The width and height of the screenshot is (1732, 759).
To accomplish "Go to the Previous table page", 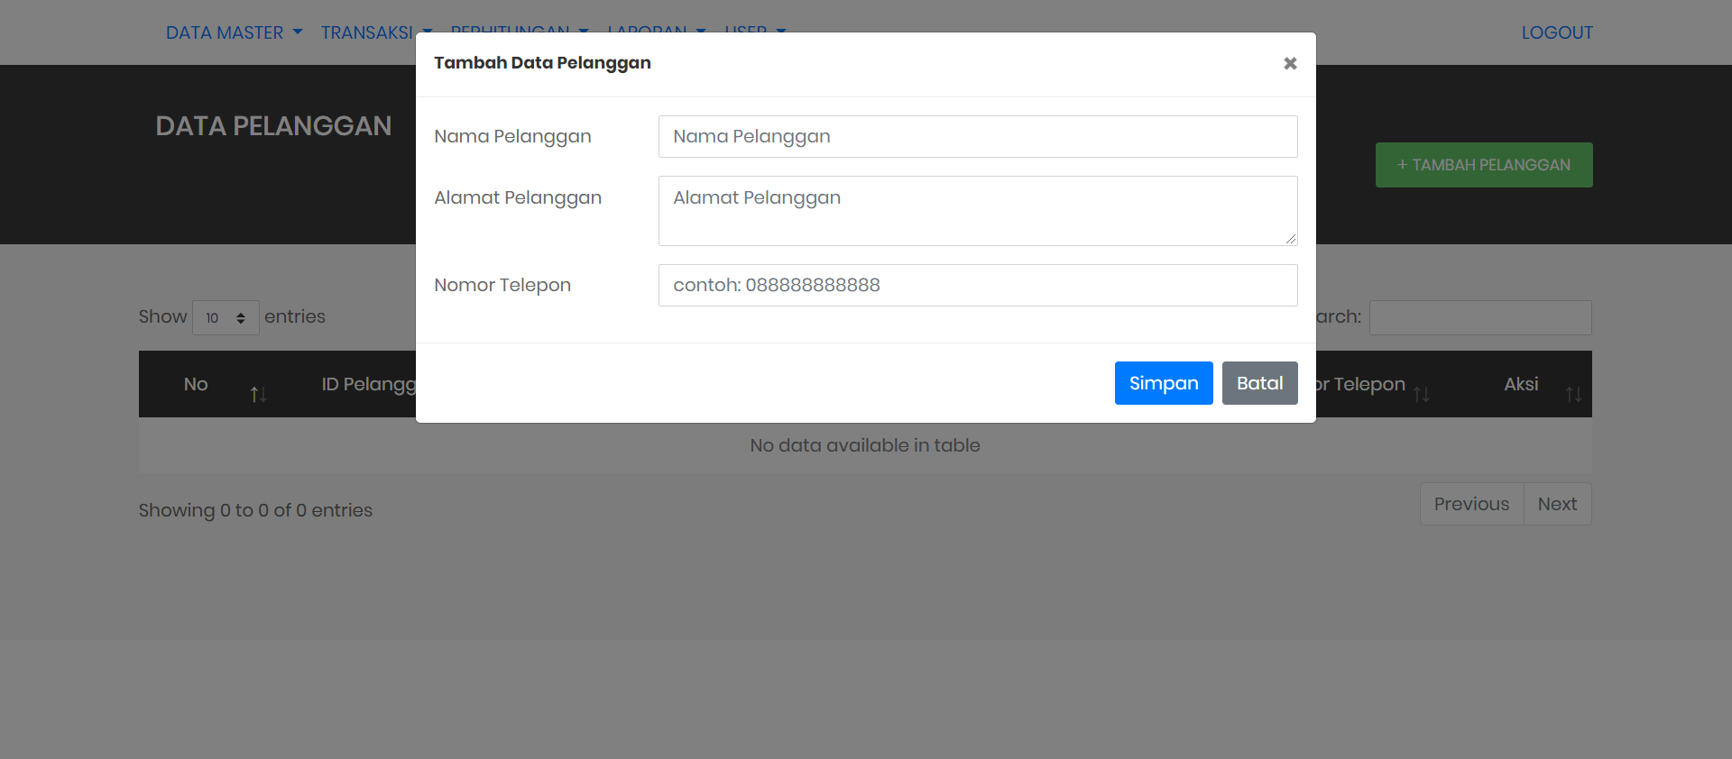I will click(1471, 504).
